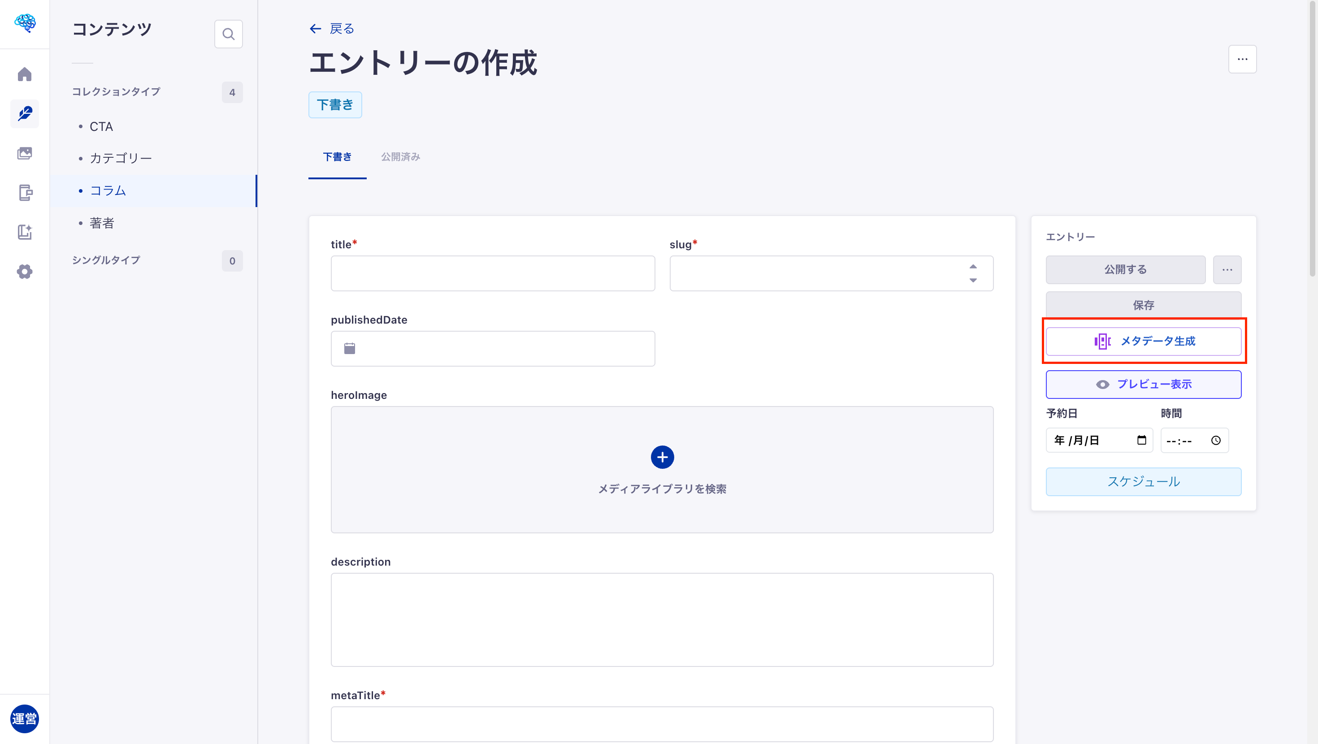Navigate back using the 戻る link

point(331,29)
